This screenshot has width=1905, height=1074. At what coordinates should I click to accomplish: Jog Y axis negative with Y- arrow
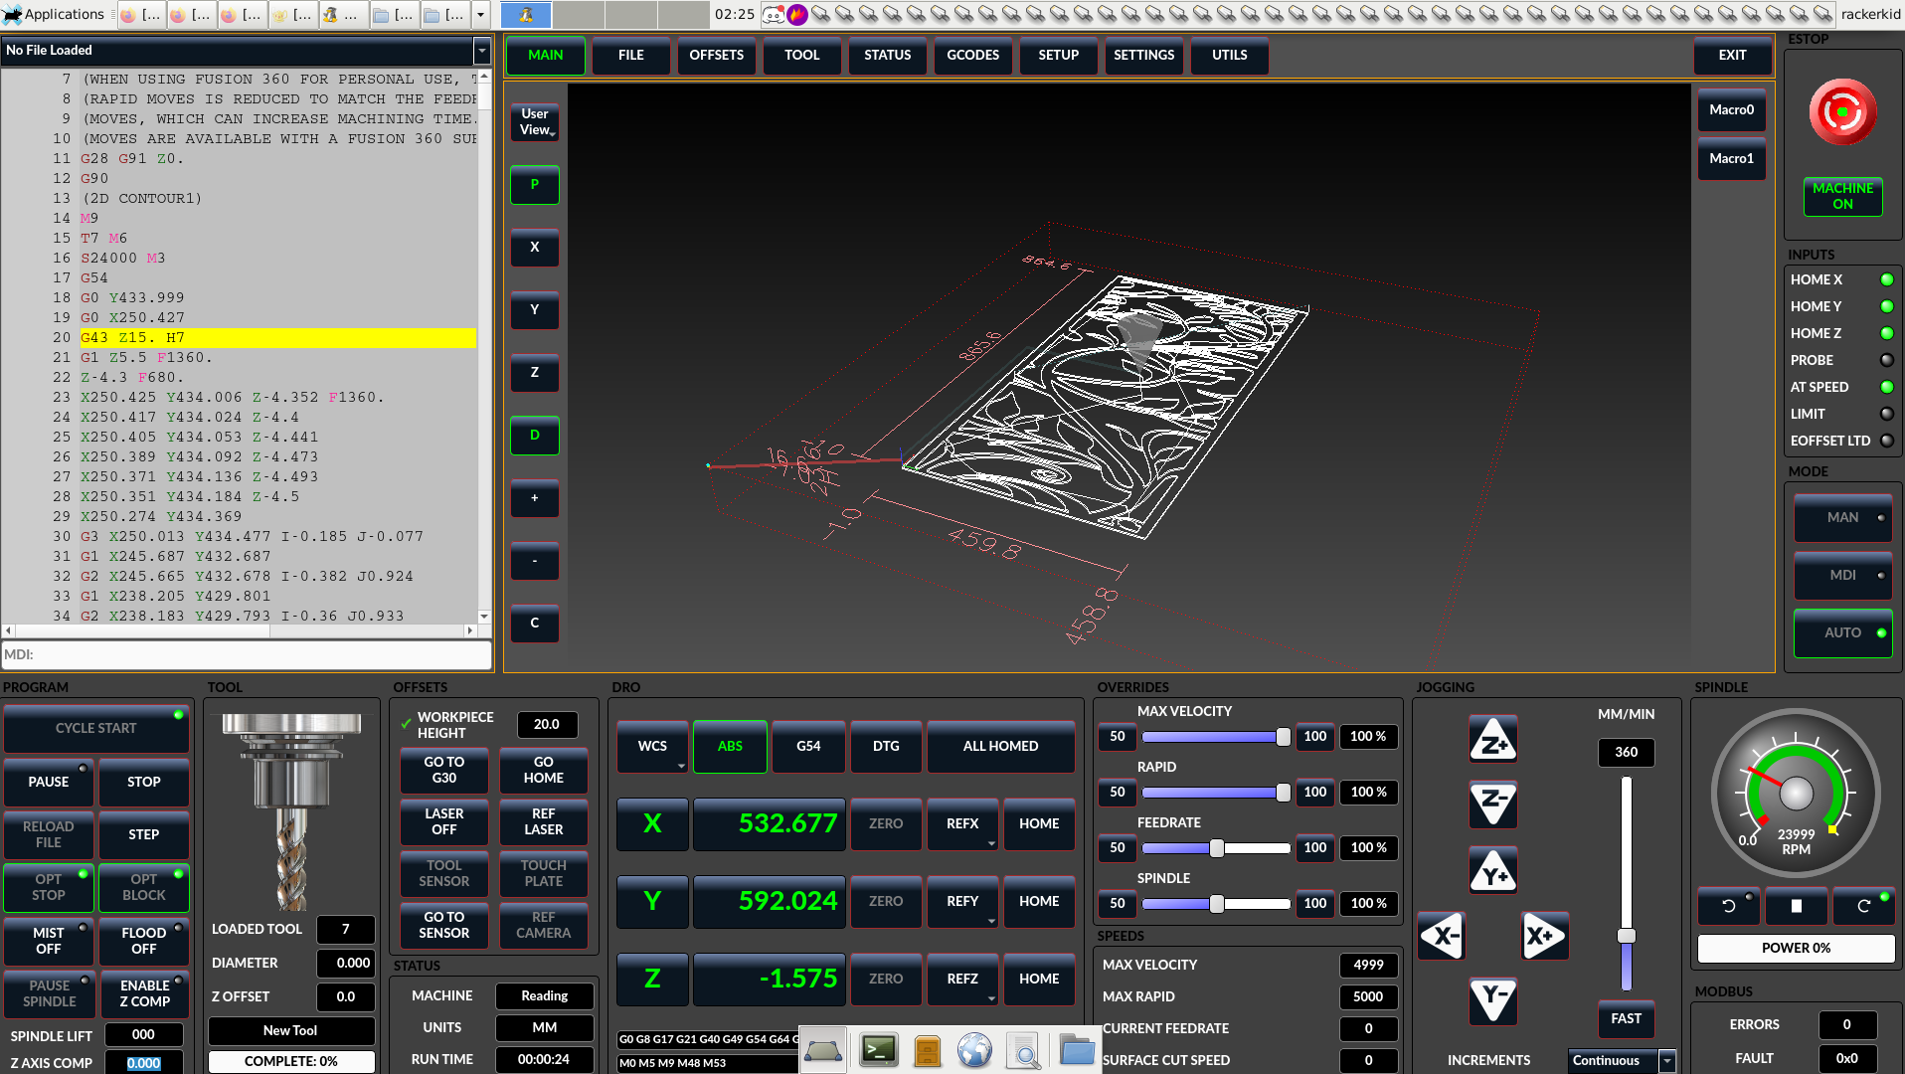click(1492, 999)
